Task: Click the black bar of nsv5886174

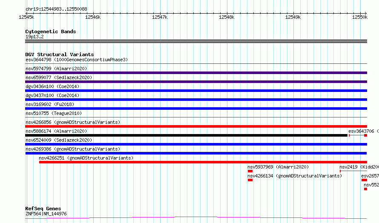Action: click(187, 135)
